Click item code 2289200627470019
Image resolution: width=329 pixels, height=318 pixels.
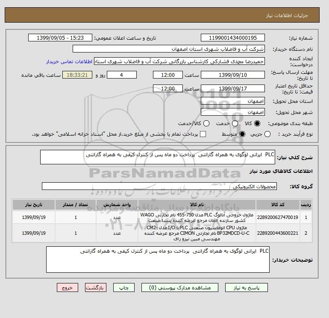point(278,217)
